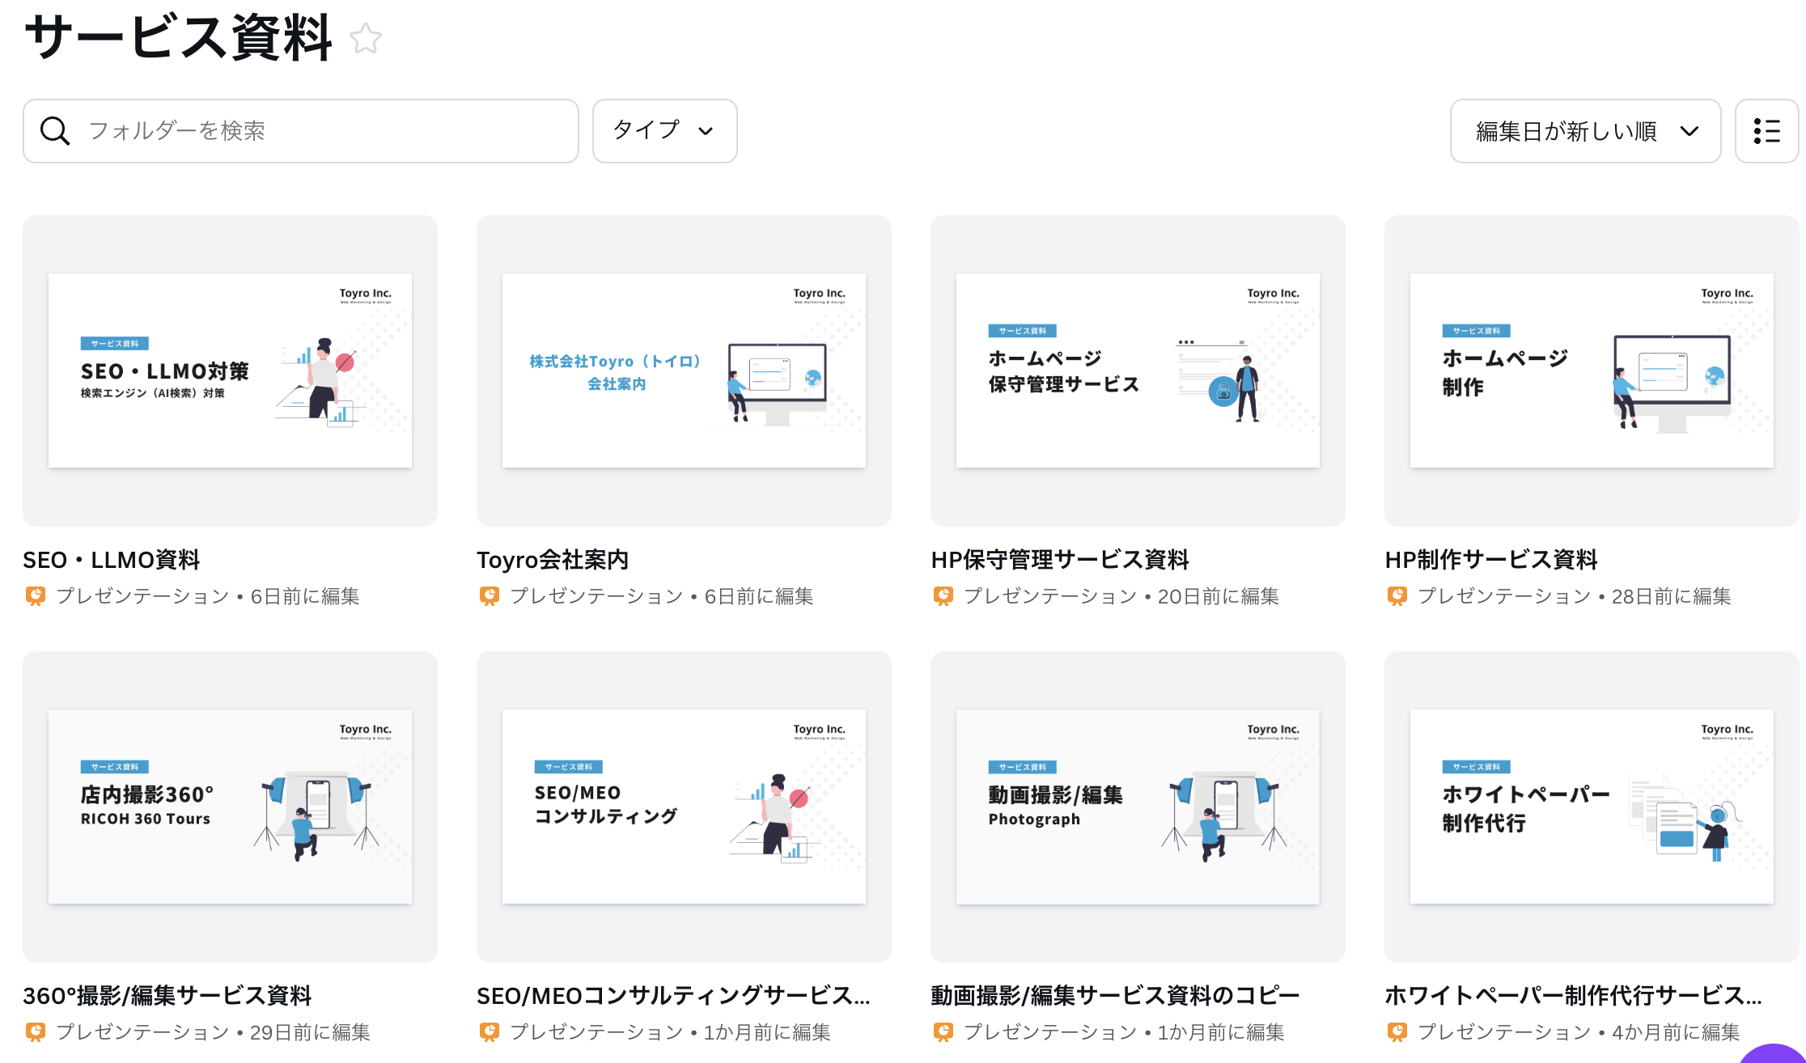Click the presentation icon under ホワイトペーパー制作代行サービス資料
The height and width of the screenshot is (1063, 1806).
(x=1397, y=1032)
